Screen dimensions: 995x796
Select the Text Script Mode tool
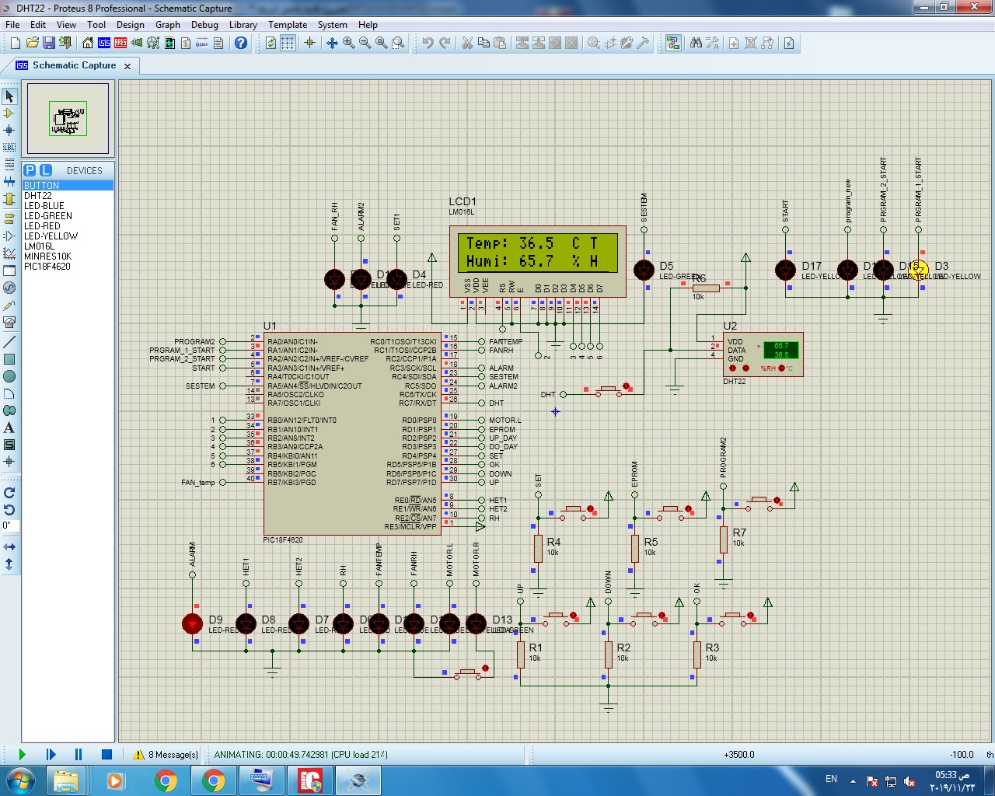coord(9,165)
